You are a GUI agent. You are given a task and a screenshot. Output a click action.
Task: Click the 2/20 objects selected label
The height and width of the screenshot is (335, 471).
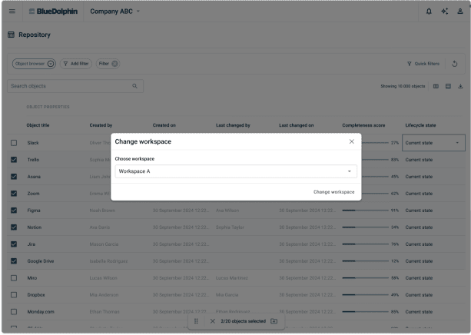pos(243,321)
